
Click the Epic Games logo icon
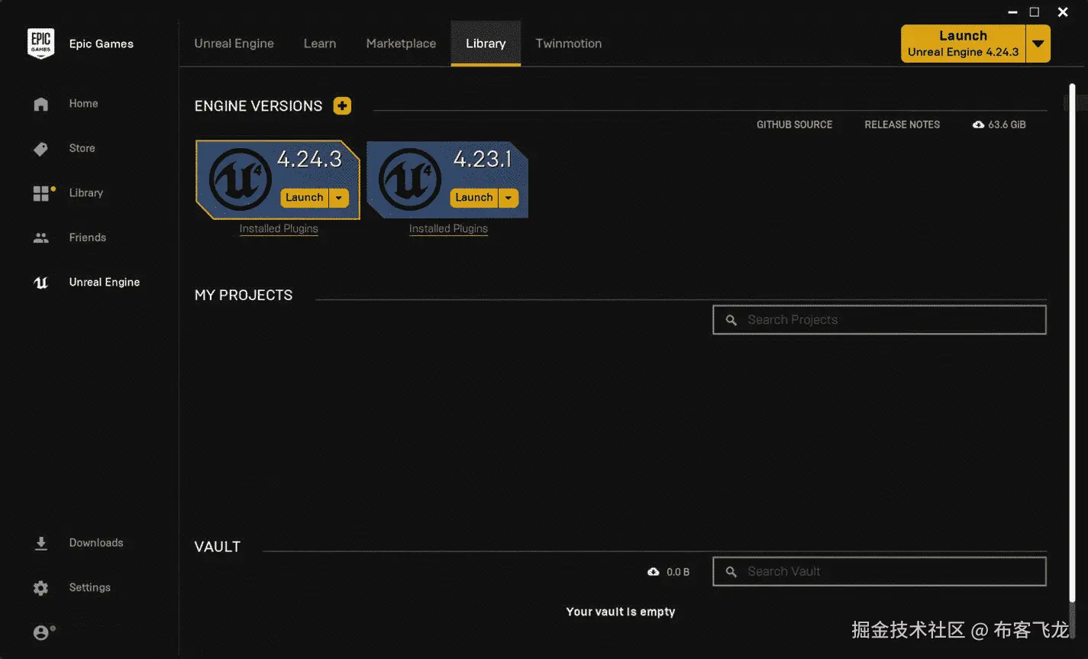(x=40, y=44)
